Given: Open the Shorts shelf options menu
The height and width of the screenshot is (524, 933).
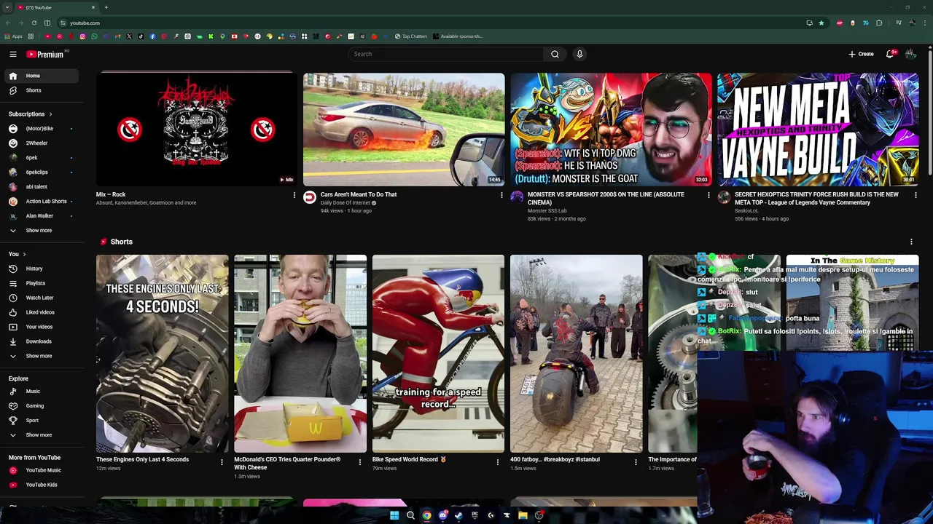Looking at the screenshot, I should coord(911,242).
